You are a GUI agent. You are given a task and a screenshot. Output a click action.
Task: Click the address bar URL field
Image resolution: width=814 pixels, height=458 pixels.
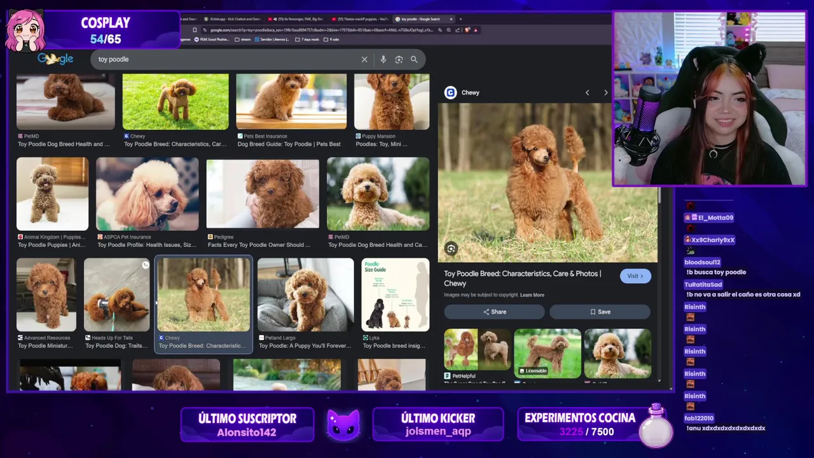pyautogui.click(x=321, y=30)
